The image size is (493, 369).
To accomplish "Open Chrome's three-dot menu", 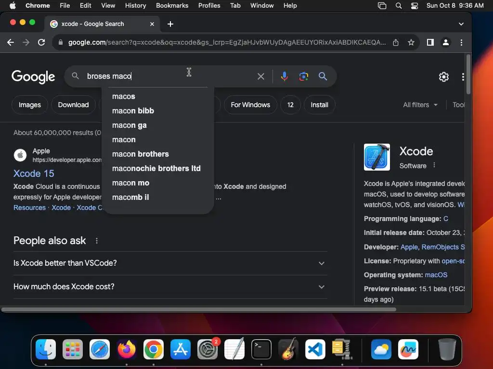I will coord(461,42).
